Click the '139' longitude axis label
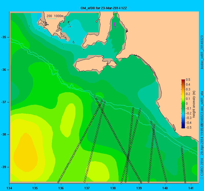The height and width of the screenshot is (191, 204). click(x=139, y=188)
